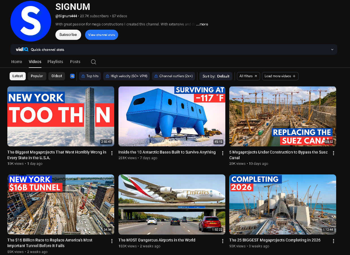Open the menu for the 25 Biggest Megaprojects video

click(334, 241)
